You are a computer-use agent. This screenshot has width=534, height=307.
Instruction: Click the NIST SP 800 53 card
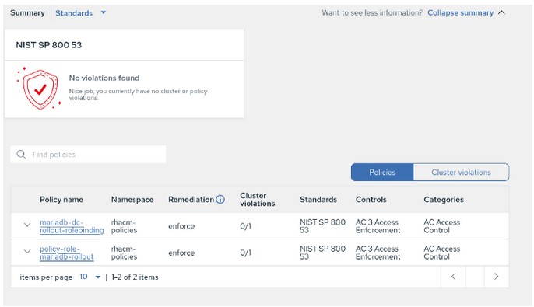pos(124,73)
